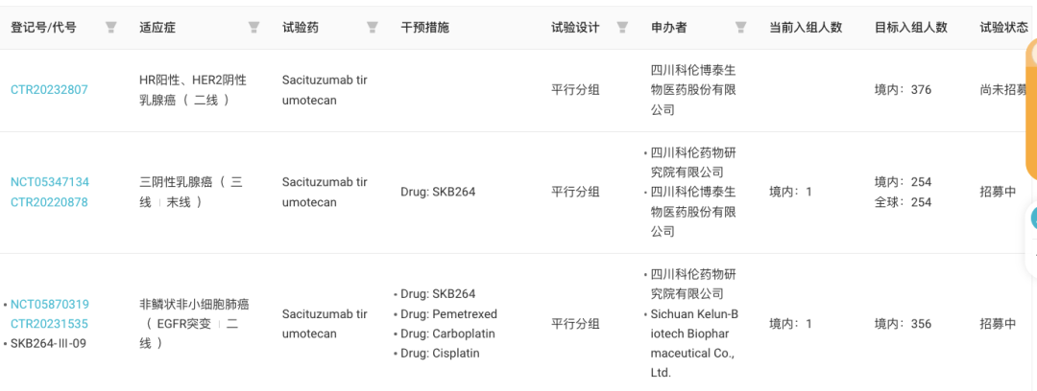1037x391 pixels.
Task: Open filter for 试验药 column
Action: click(373, 27)
